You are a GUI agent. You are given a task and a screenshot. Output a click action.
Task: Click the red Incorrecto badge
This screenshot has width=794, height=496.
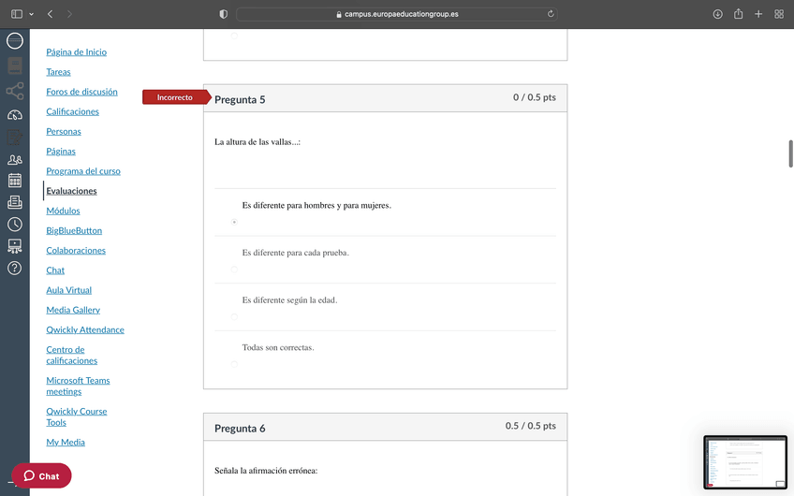pyautogui.click(x=175, y=97)
